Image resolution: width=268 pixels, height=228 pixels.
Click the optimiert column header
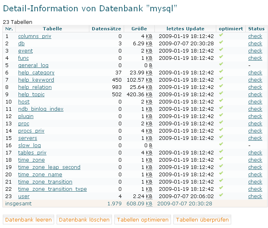click(x=231, y=29)
